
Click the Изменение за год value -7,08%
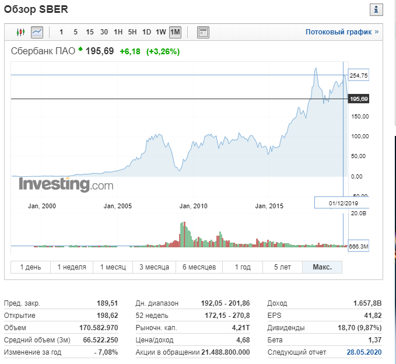pyautogui.click(x=106, y=352)
